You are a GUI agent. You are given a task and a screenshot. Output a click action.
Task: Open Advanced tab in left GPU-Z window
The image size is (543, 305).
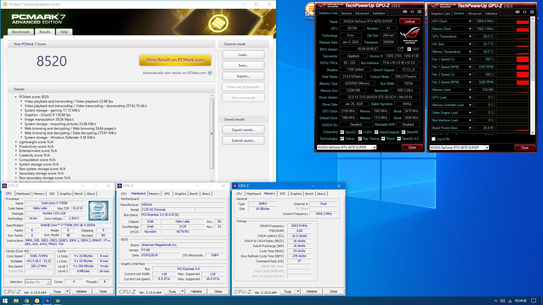point(362,13)
